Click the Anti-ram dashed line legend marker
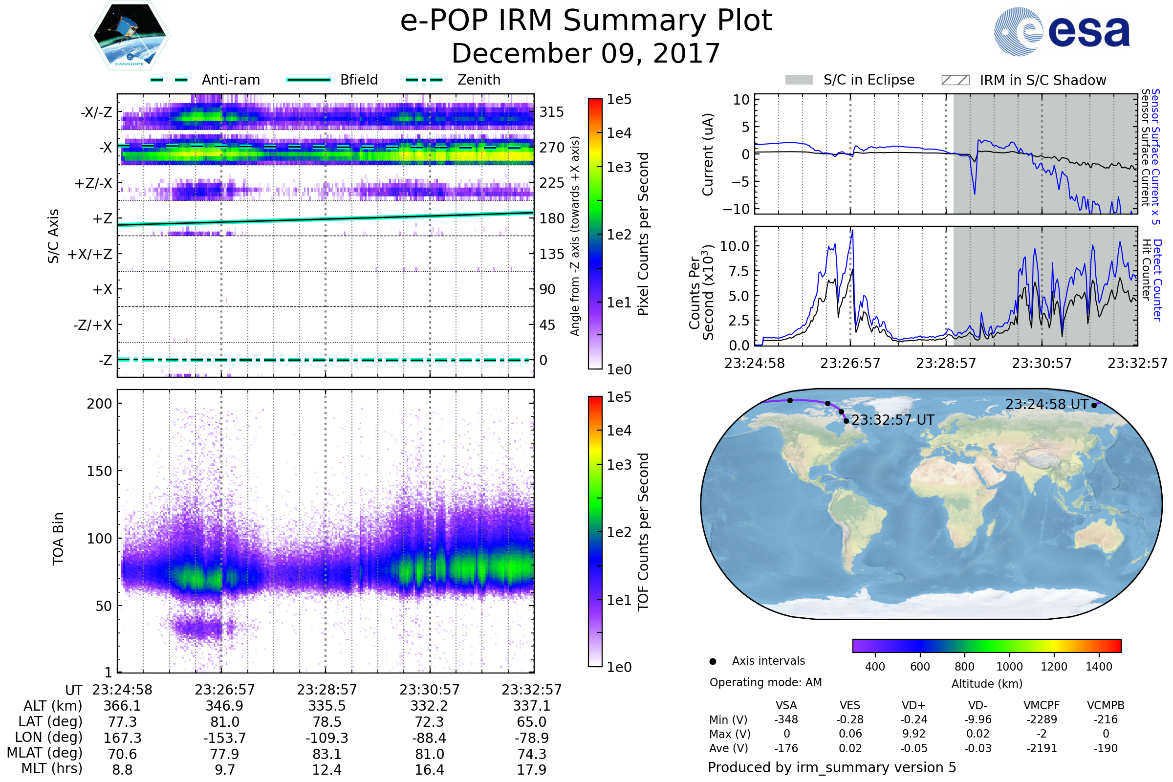Screen dimensions: 1173x782 tap(169, 80)
